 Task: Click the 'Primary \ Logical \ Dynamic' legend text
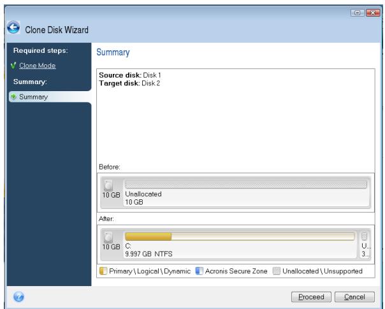pos(150,271)
